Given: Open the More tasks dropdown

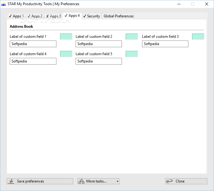Looking at the screenshot, I should pos(98,181).
